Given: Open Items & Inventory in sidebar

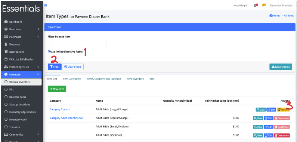Looking at the screenshot, I should click(21, 82).
